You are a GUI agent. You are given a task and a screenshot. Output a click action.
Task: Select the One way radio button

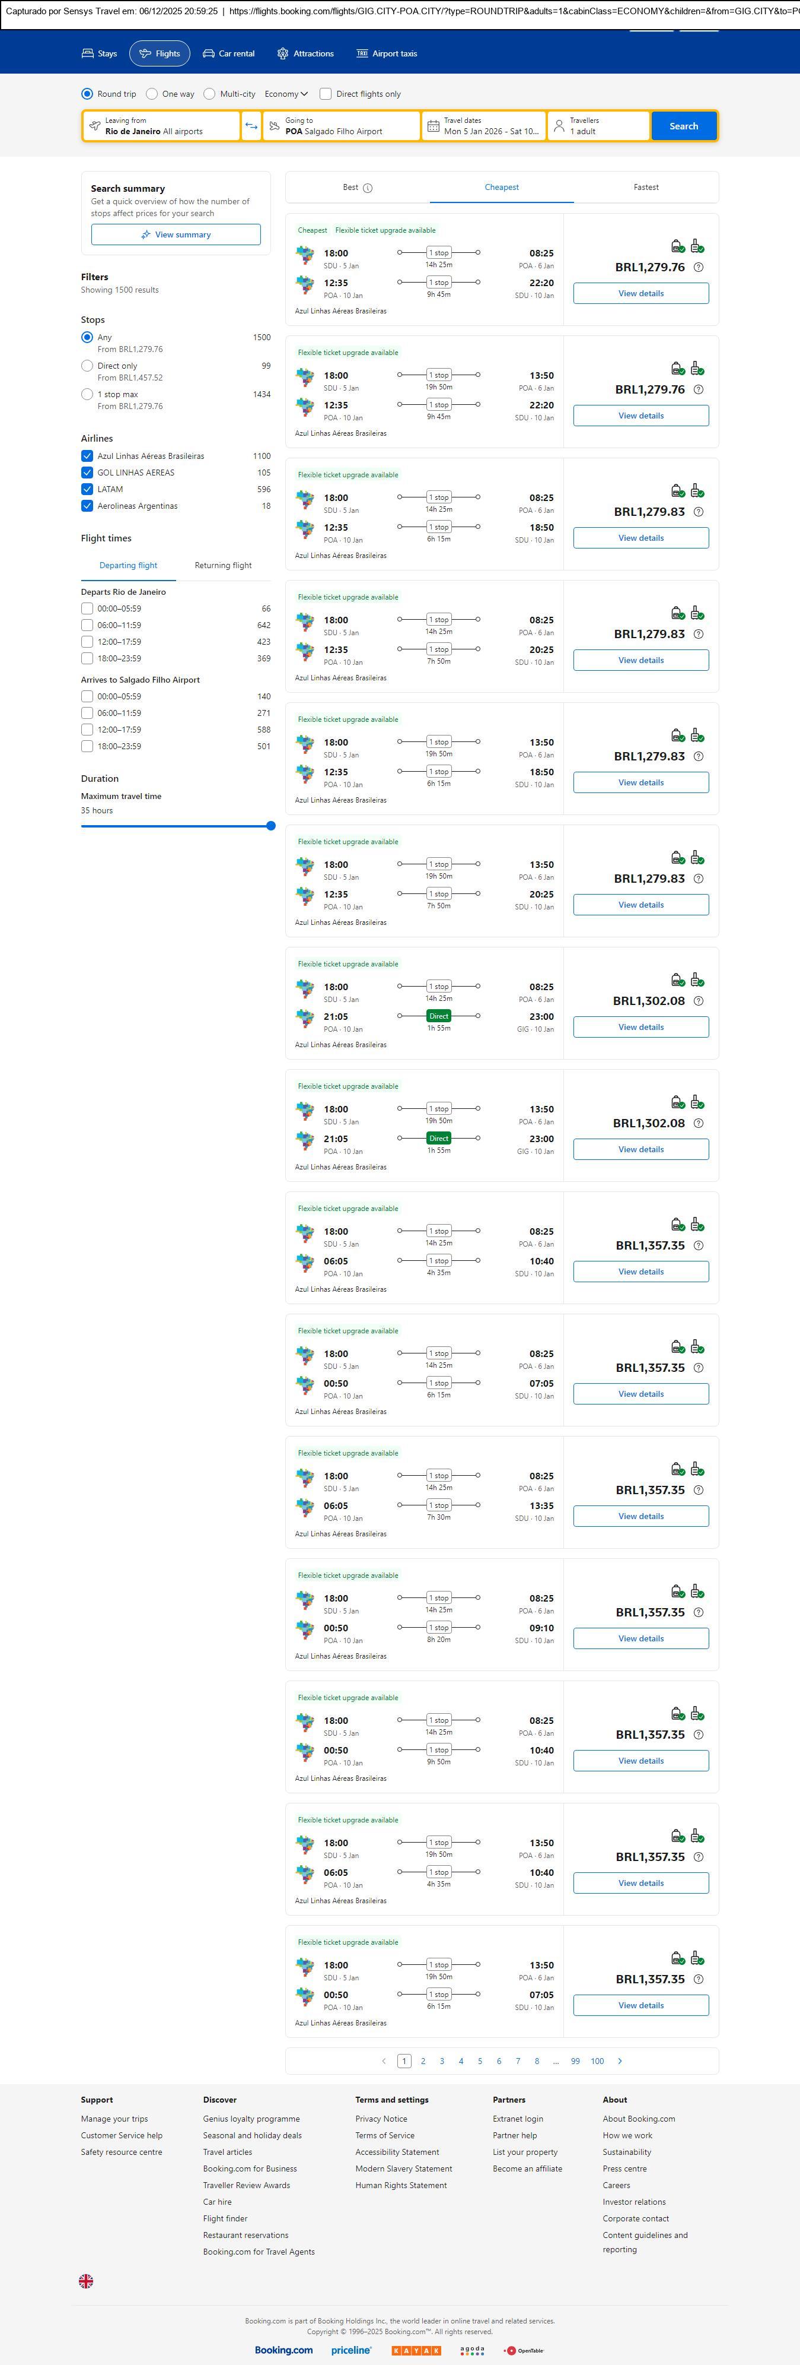pyautogui.click(x=152, y=94)
